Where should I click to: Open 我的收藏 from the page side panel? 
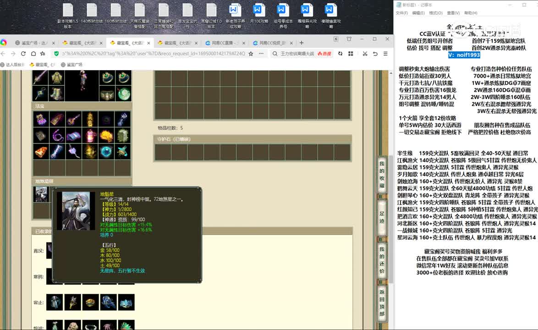click(382, 174)
